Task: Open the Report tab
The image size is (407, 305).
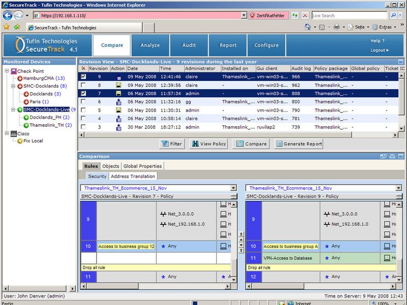Action: click(227, 45)
